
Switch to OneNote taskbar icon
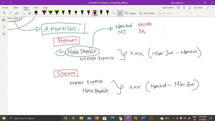128,118
